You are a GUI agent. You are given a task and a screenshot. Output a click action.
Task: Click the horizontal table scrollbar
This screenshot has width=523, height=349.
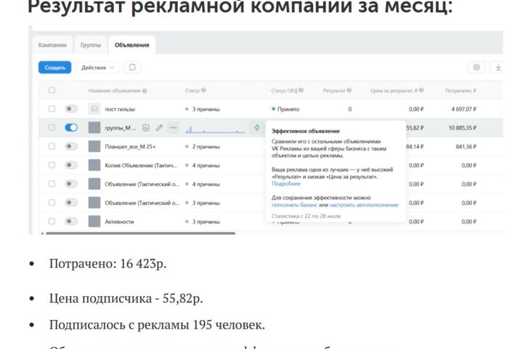(140, 233)
